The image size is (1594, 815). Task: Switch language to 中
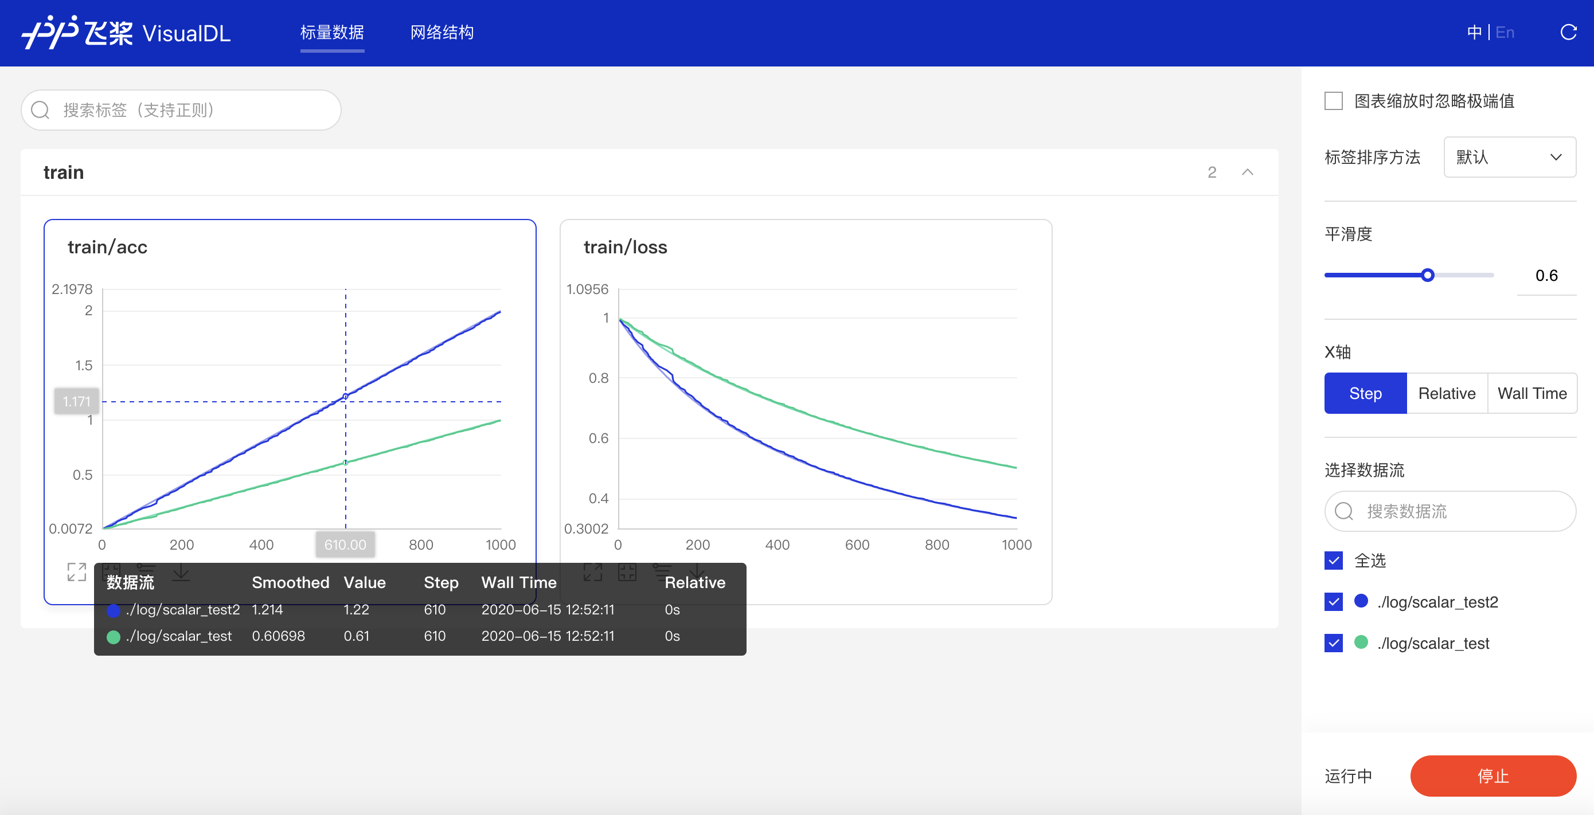click(x=1474, y=32)
